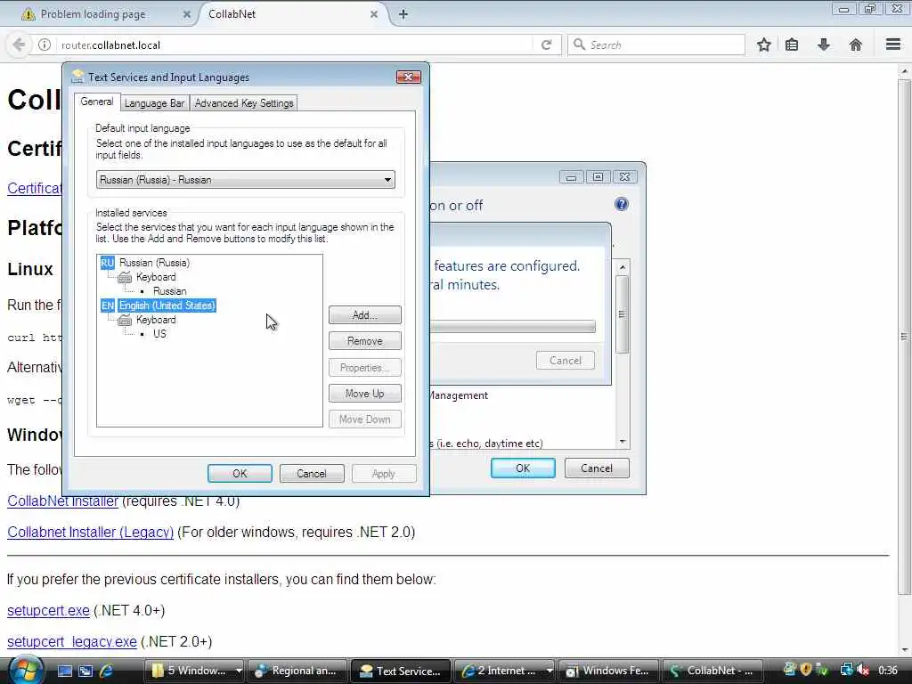Close the Problem loading page tab
912x684 pixels.
pyautogui.click(x=187, y=14)
